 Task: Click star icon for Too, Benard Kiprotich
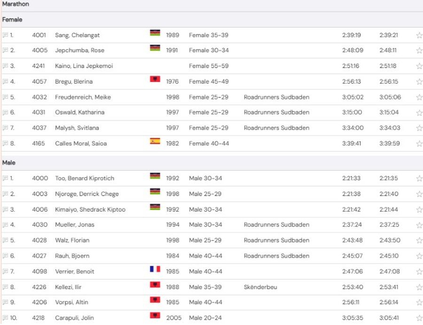click(x=419, y=179)
